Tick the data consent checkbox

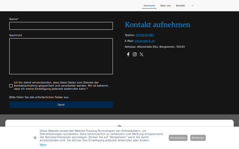pos(11,86)
